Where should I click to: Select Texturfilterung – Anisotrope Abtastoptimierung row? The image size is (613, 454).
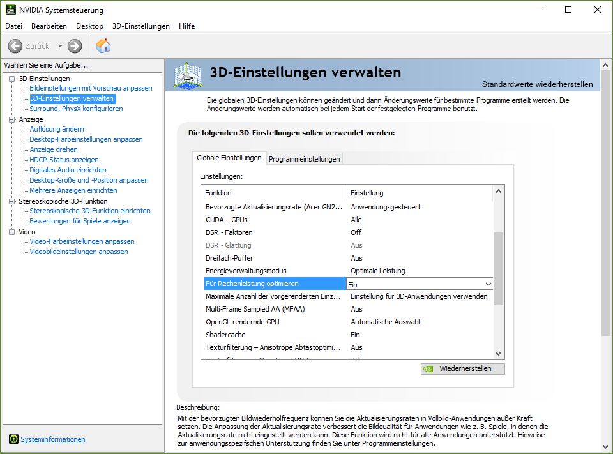click(x=349, y=347)
